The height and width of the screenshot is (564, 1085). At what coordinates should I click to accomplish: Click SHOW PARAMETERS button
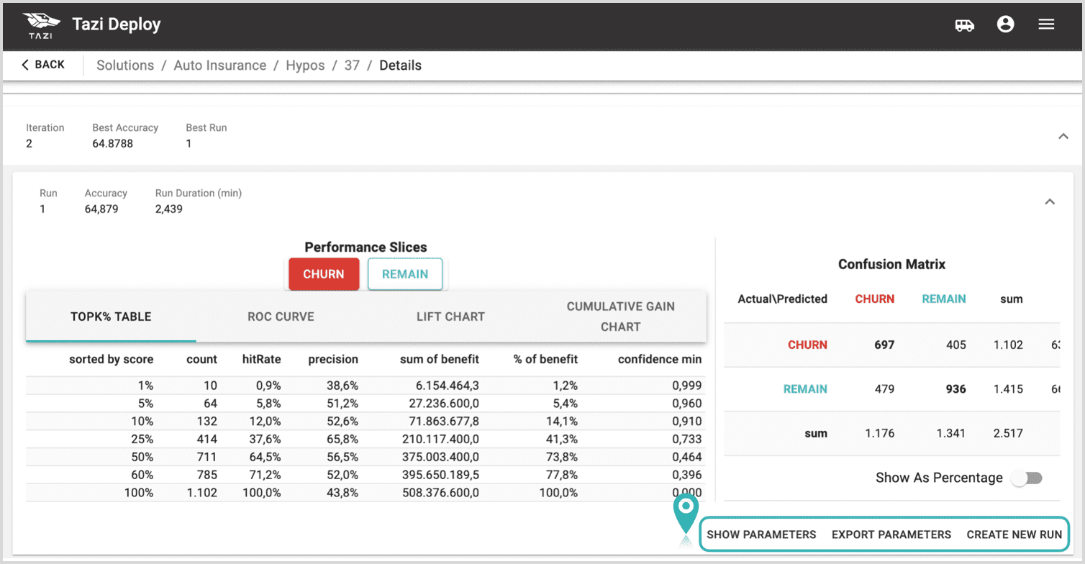pos(761,535)
